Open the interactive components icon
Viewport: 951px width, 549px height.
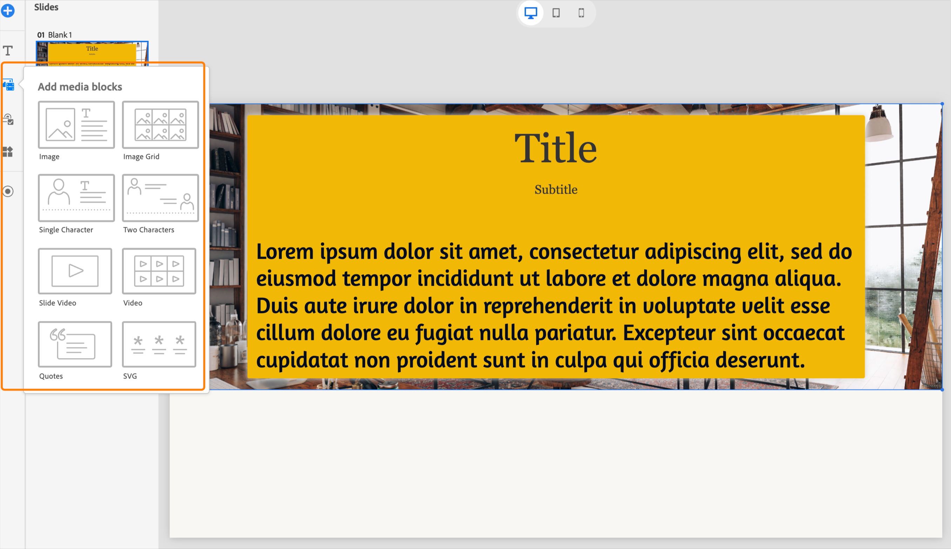tap(8, 119)
